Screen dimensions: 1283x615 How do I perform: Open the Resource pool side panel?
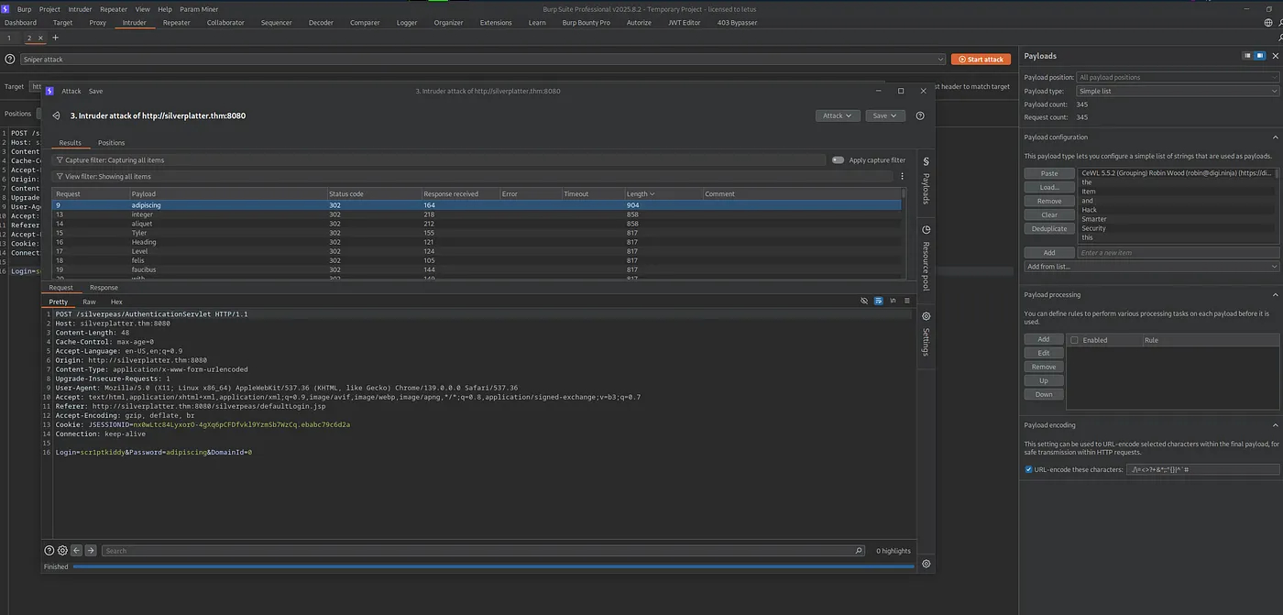[x=926, y=259]
